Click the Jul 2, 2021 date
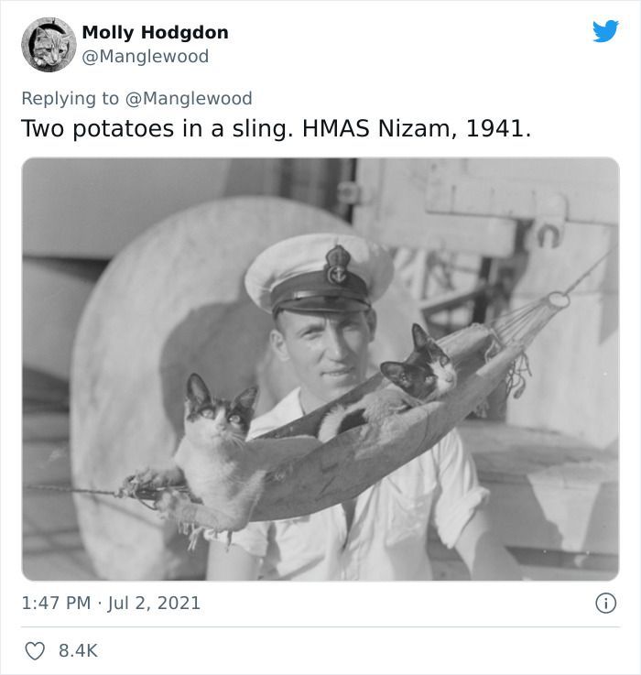 154,603
